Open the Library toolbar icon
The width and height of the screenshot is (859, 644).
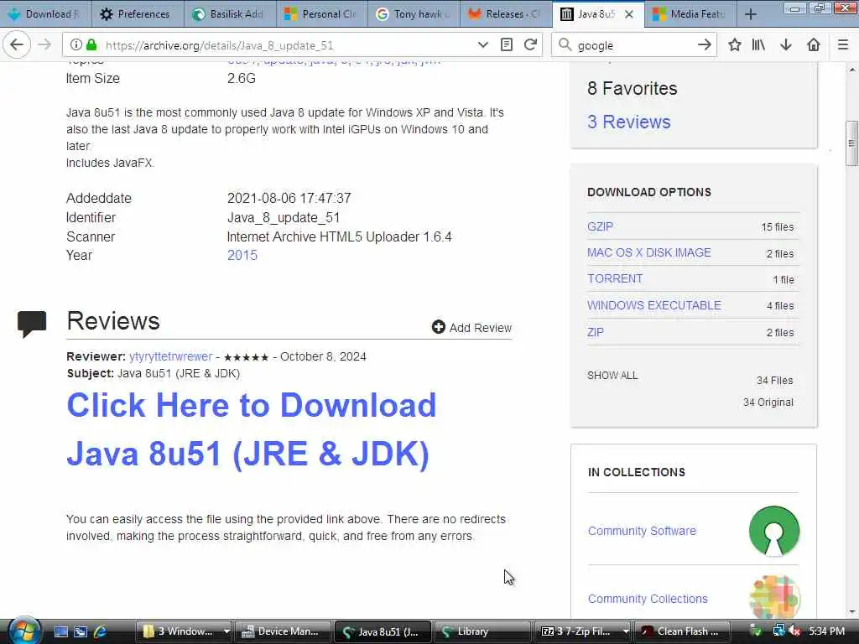click(x=758, y=45)
